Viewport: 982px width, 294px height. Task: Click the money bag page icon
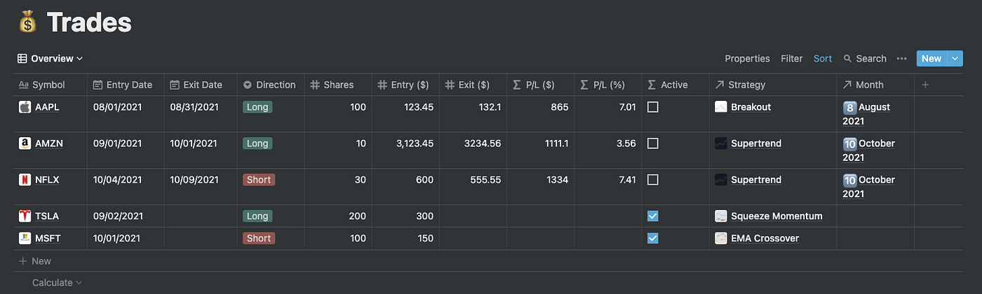(x=27, y=23)
